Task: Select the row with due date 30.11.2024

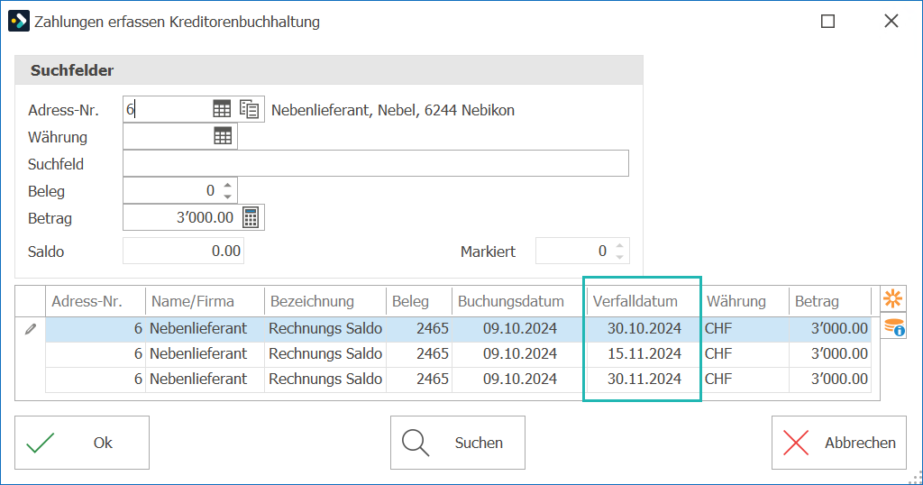Action: point(458,379)
